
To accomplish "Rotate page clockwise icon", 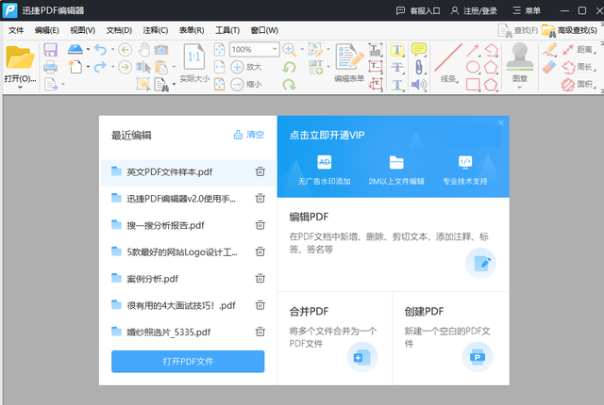I will [289, 84].
